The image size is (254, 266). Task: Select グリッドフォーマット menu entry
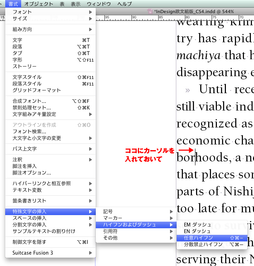(50, 90)
